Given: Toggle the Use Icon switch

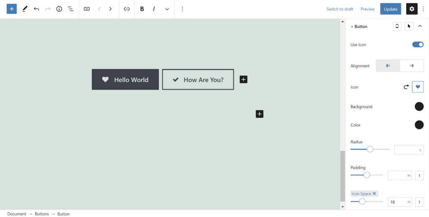Looking at the screenshot, I should pos(418,44).
